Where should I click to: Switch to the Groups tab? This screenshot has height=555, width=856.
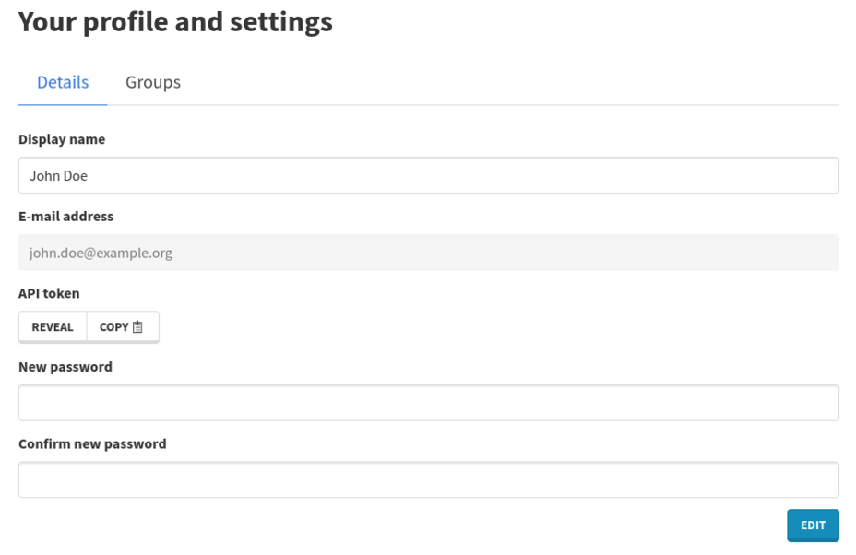(153, 83)
